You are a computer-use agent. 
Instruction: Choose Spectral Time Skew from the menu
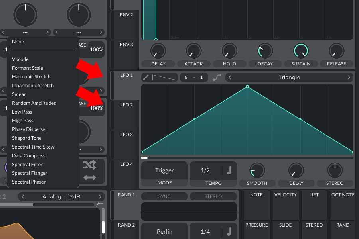(x=33, y=147)
